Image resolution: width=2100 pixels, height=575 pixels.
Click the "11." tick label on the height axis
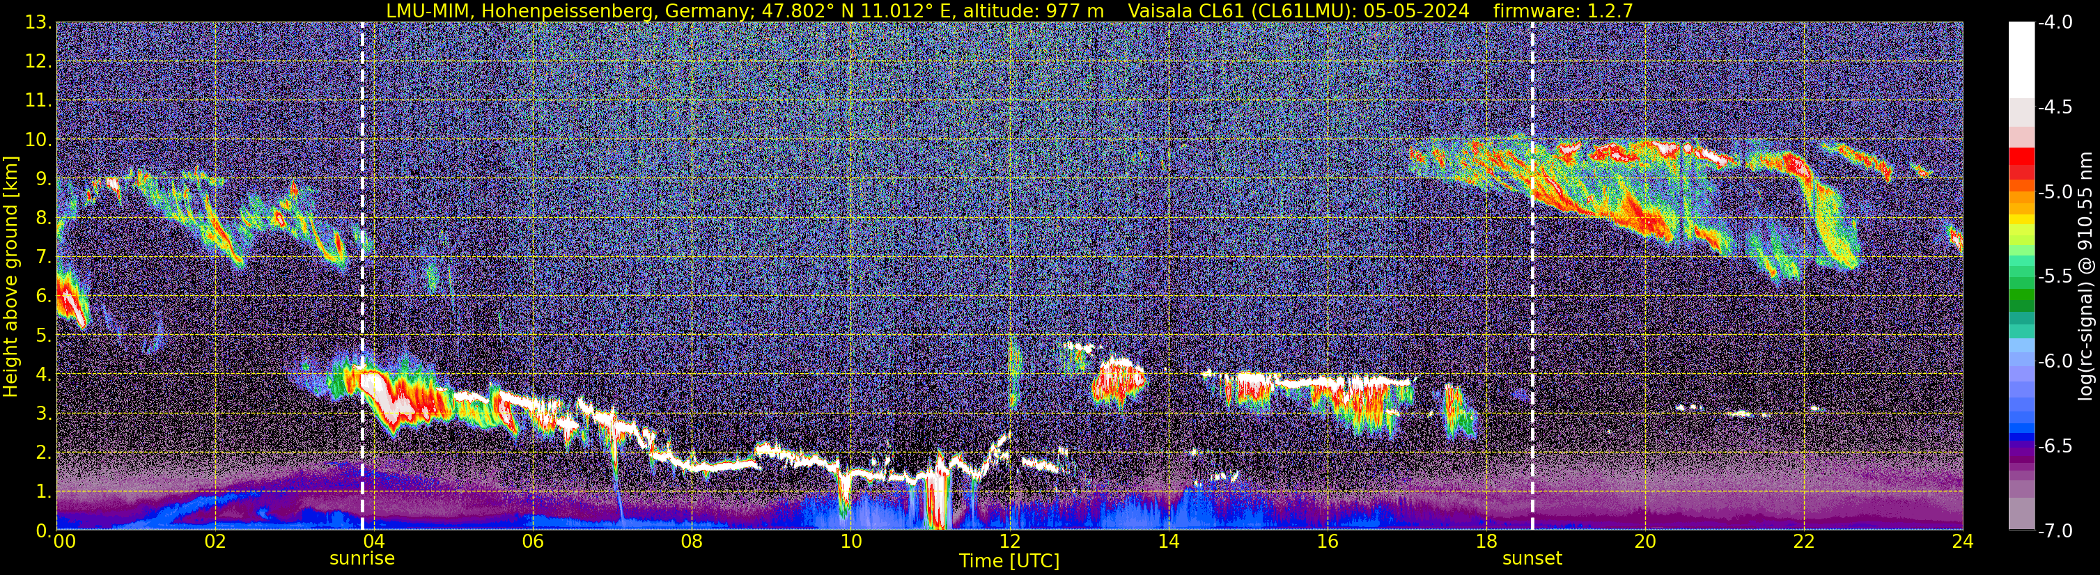pos(38,101)
